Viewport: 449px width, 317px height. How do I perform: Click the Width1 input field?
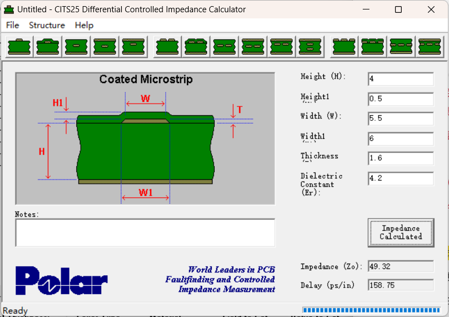tap(401, 138)
